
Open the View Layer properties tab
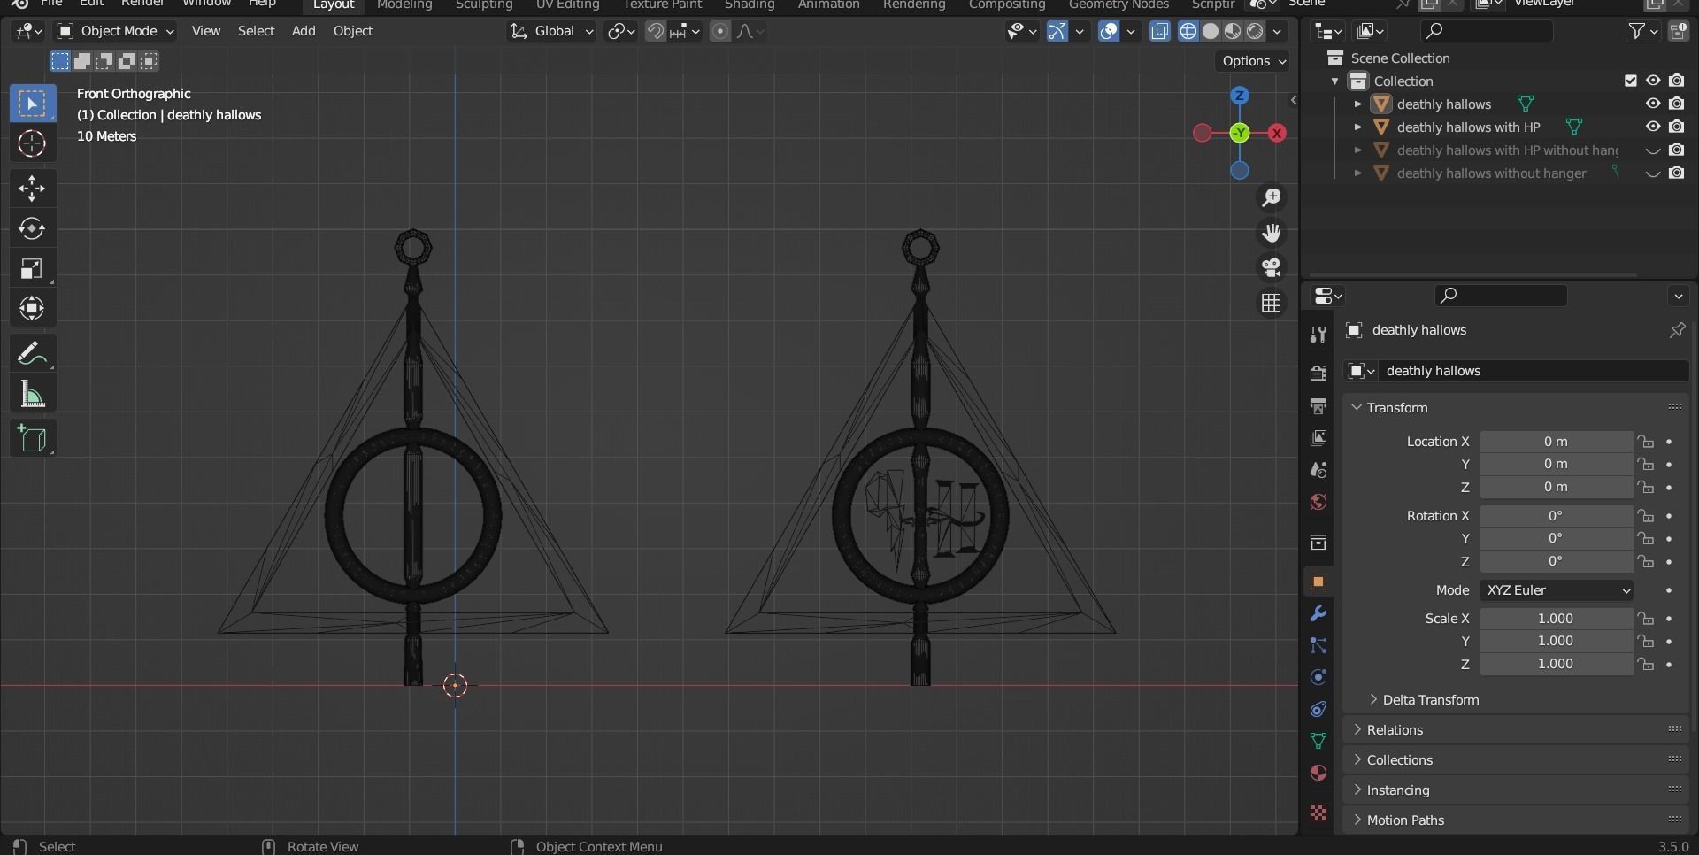(x=1318, y=438)
